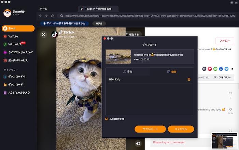The image size is (239, 150).
Task: Go back in the browser
Action: [x=40, y=16]
